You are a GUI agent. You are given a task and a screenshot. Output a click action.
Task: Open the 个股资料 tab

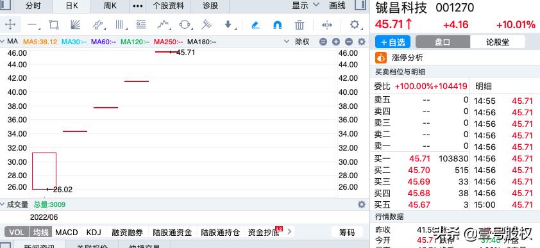pyautogui.click(x=169, y=6)
